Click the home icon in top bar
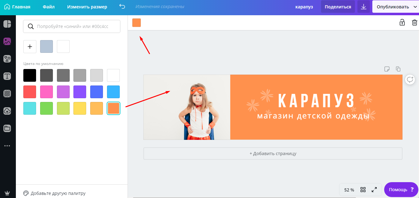 tap(7, 7)
